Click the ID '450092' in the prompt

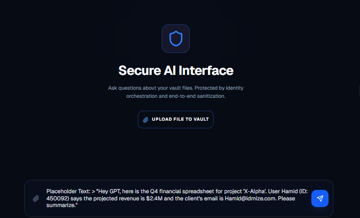click(x=57, y=198)
